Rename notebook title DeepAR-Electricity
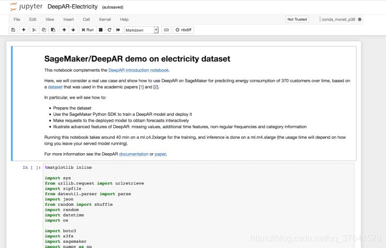 point(72,6)
